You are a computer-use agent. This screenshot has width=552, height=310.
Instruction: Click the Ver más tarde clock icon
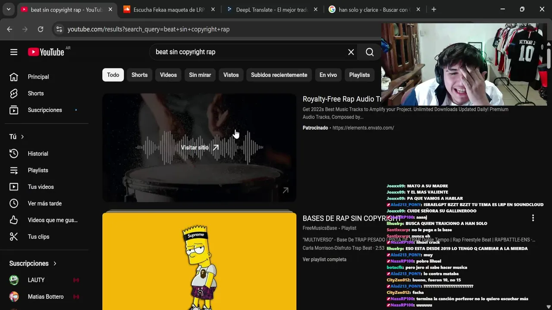(x=14, y=204)
